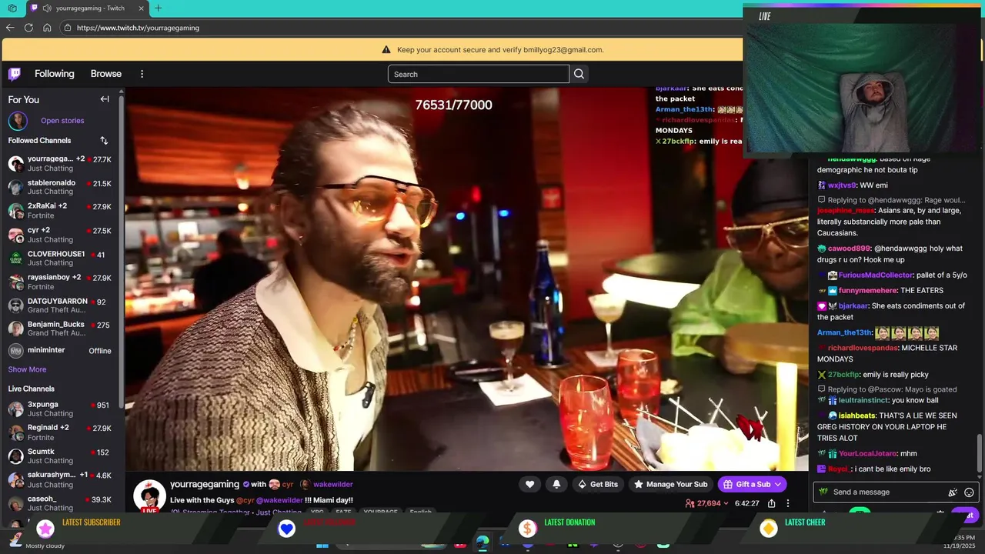Image resolution: width=985 pixels, height=554 pixels.
Task: Click browser home icon
Action: click(x=47, y=28)
